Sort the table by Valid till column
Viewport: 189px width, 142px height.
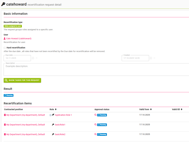[181, 109]
